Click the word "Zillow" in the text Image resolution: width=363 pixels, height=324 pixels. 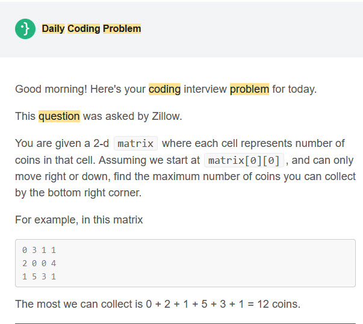click(166, 116)
